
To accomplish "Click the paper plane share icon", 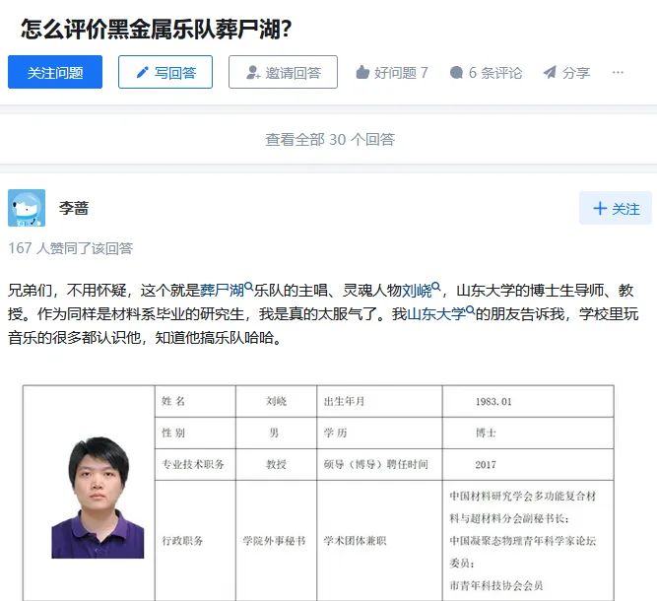I will tap(550, 73).
